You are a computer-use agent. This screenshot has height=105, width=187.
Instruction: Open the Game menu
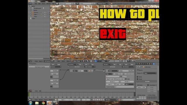[x=44, y=3]
